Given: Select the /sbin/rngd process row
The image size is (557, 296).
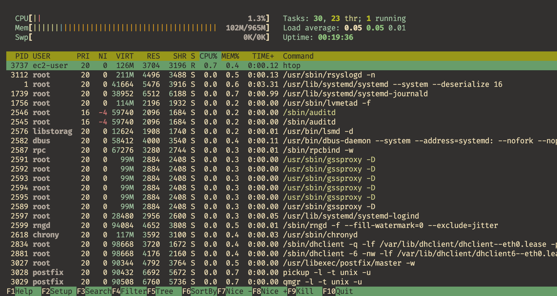Looking at the screenshot, I should [282, 225].
